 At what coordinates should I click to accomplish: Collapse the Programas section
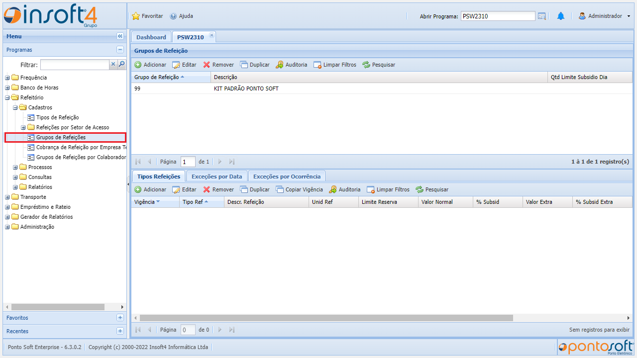120,50
